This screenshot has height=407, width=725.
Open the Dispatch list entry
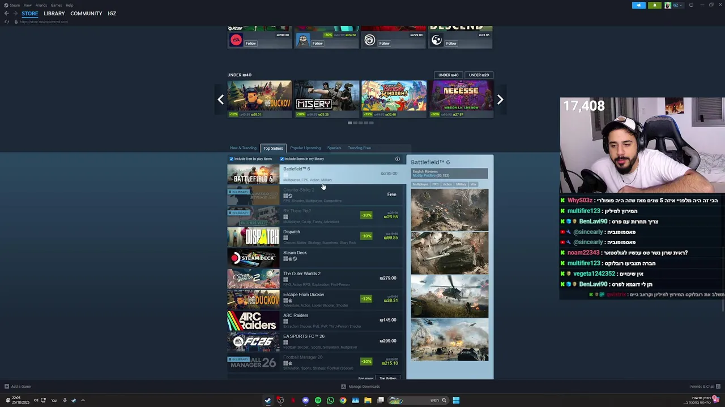316,236
